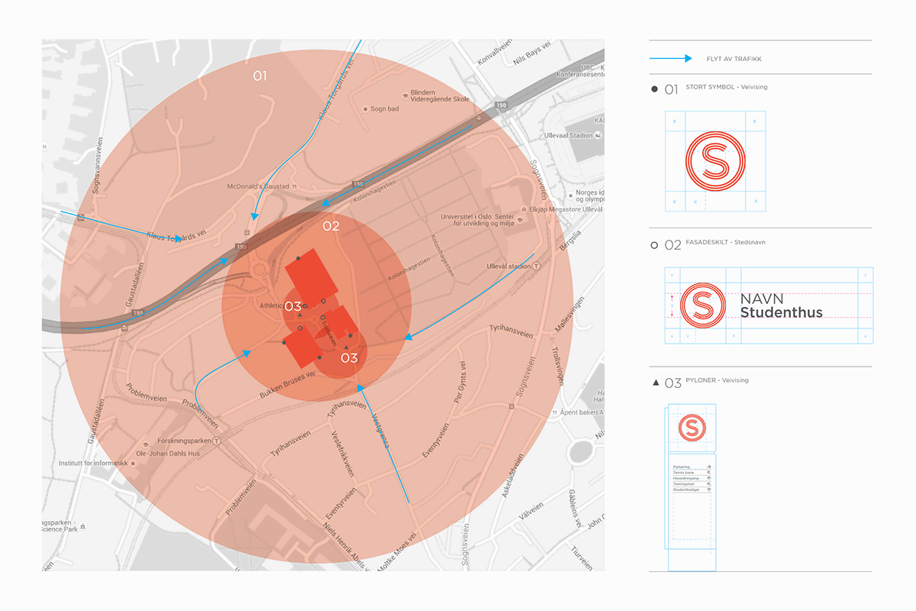The width and height of the screenshot is (916, 611).
Task: Click the 'FASADESKILT - Stedsnavn' heading
Action: tap(725, 242)
